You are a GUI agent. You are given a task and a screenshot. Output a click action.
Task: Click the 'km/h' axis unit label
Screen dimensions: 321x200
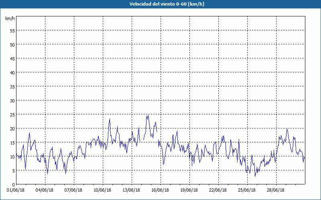coord(10,18)
